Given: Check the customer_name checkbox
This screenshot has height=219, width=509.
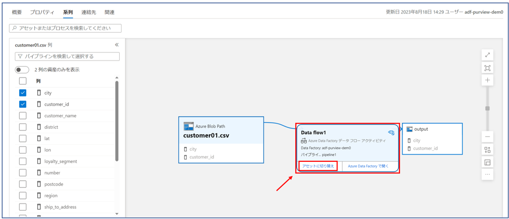Looking at the screenshot, I should click(23, 116).
